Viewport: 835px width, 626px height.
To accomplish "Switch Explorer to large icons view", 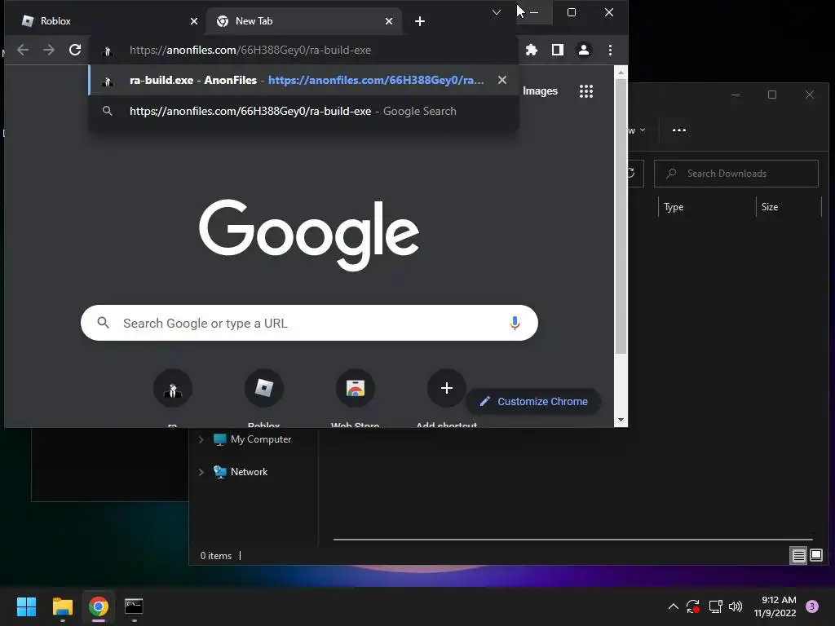I will (x=816, y=556).
